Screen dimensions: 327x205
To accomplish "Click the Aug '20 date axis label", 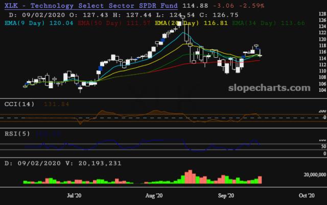I will pos(154,195).
